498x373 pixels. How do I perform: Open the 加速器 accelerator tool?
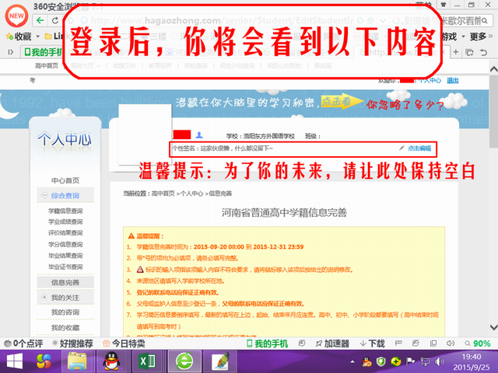pyautogui.click(x=332, y=343)
